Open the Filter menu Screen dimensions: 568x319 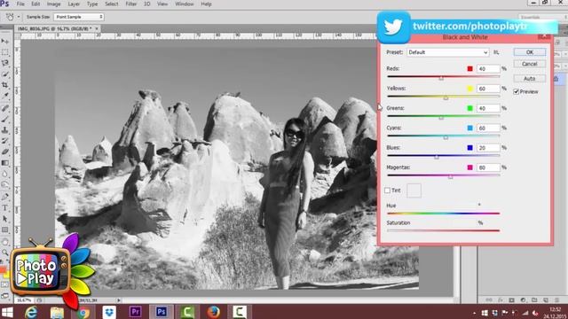130,4
